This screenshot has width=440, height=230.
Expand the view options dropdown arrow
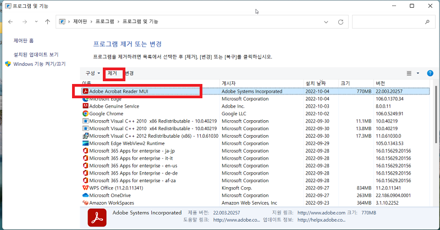[x=418, y=73]
